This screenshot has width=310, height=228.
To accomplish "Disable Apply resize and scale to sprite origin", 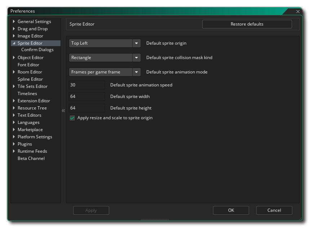I will click(72, 118).
